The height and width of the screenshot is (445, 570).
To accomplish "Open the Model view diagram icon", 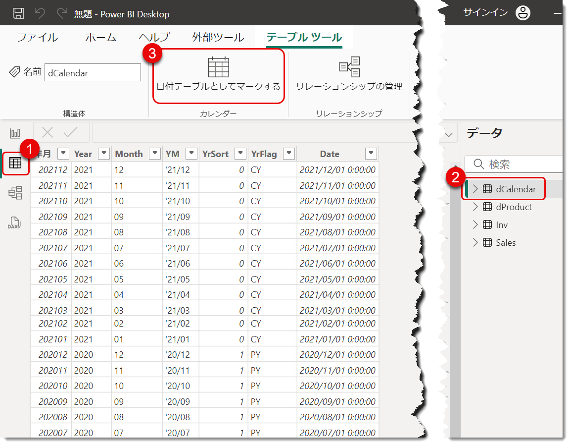I will click(x=15, y=192).
